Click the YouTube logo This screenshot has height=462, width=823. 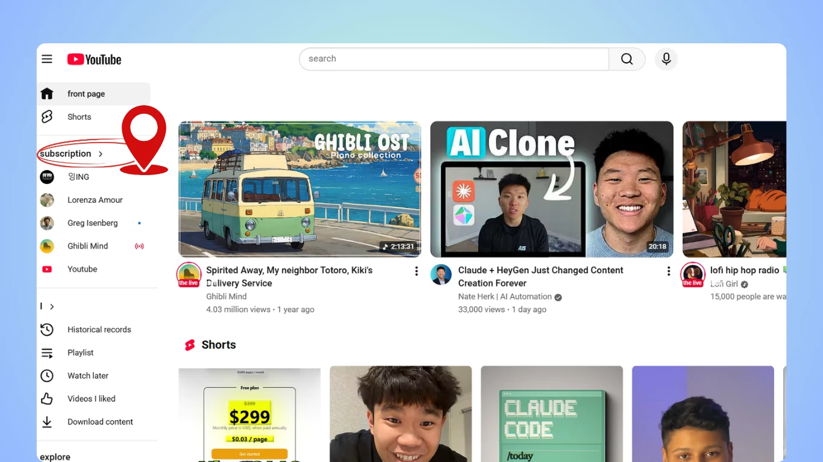(x=94, y=59)
